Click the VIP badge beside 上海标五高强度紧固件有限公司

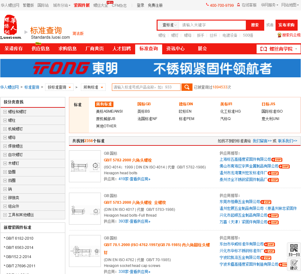pos(276,160)
